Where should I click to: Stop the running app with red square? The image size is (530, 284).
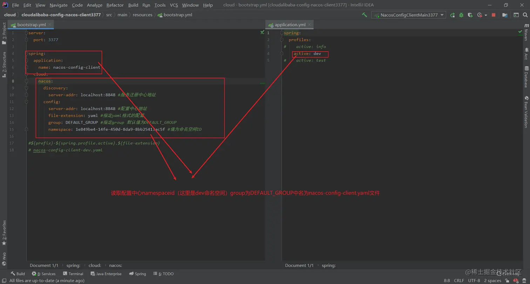pyautogui.click(x=494, y=15)
